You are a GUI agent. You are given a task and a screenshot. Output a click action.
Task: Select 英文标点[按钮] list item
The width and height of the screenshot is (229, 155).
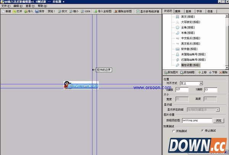click(x=190, y=43)
